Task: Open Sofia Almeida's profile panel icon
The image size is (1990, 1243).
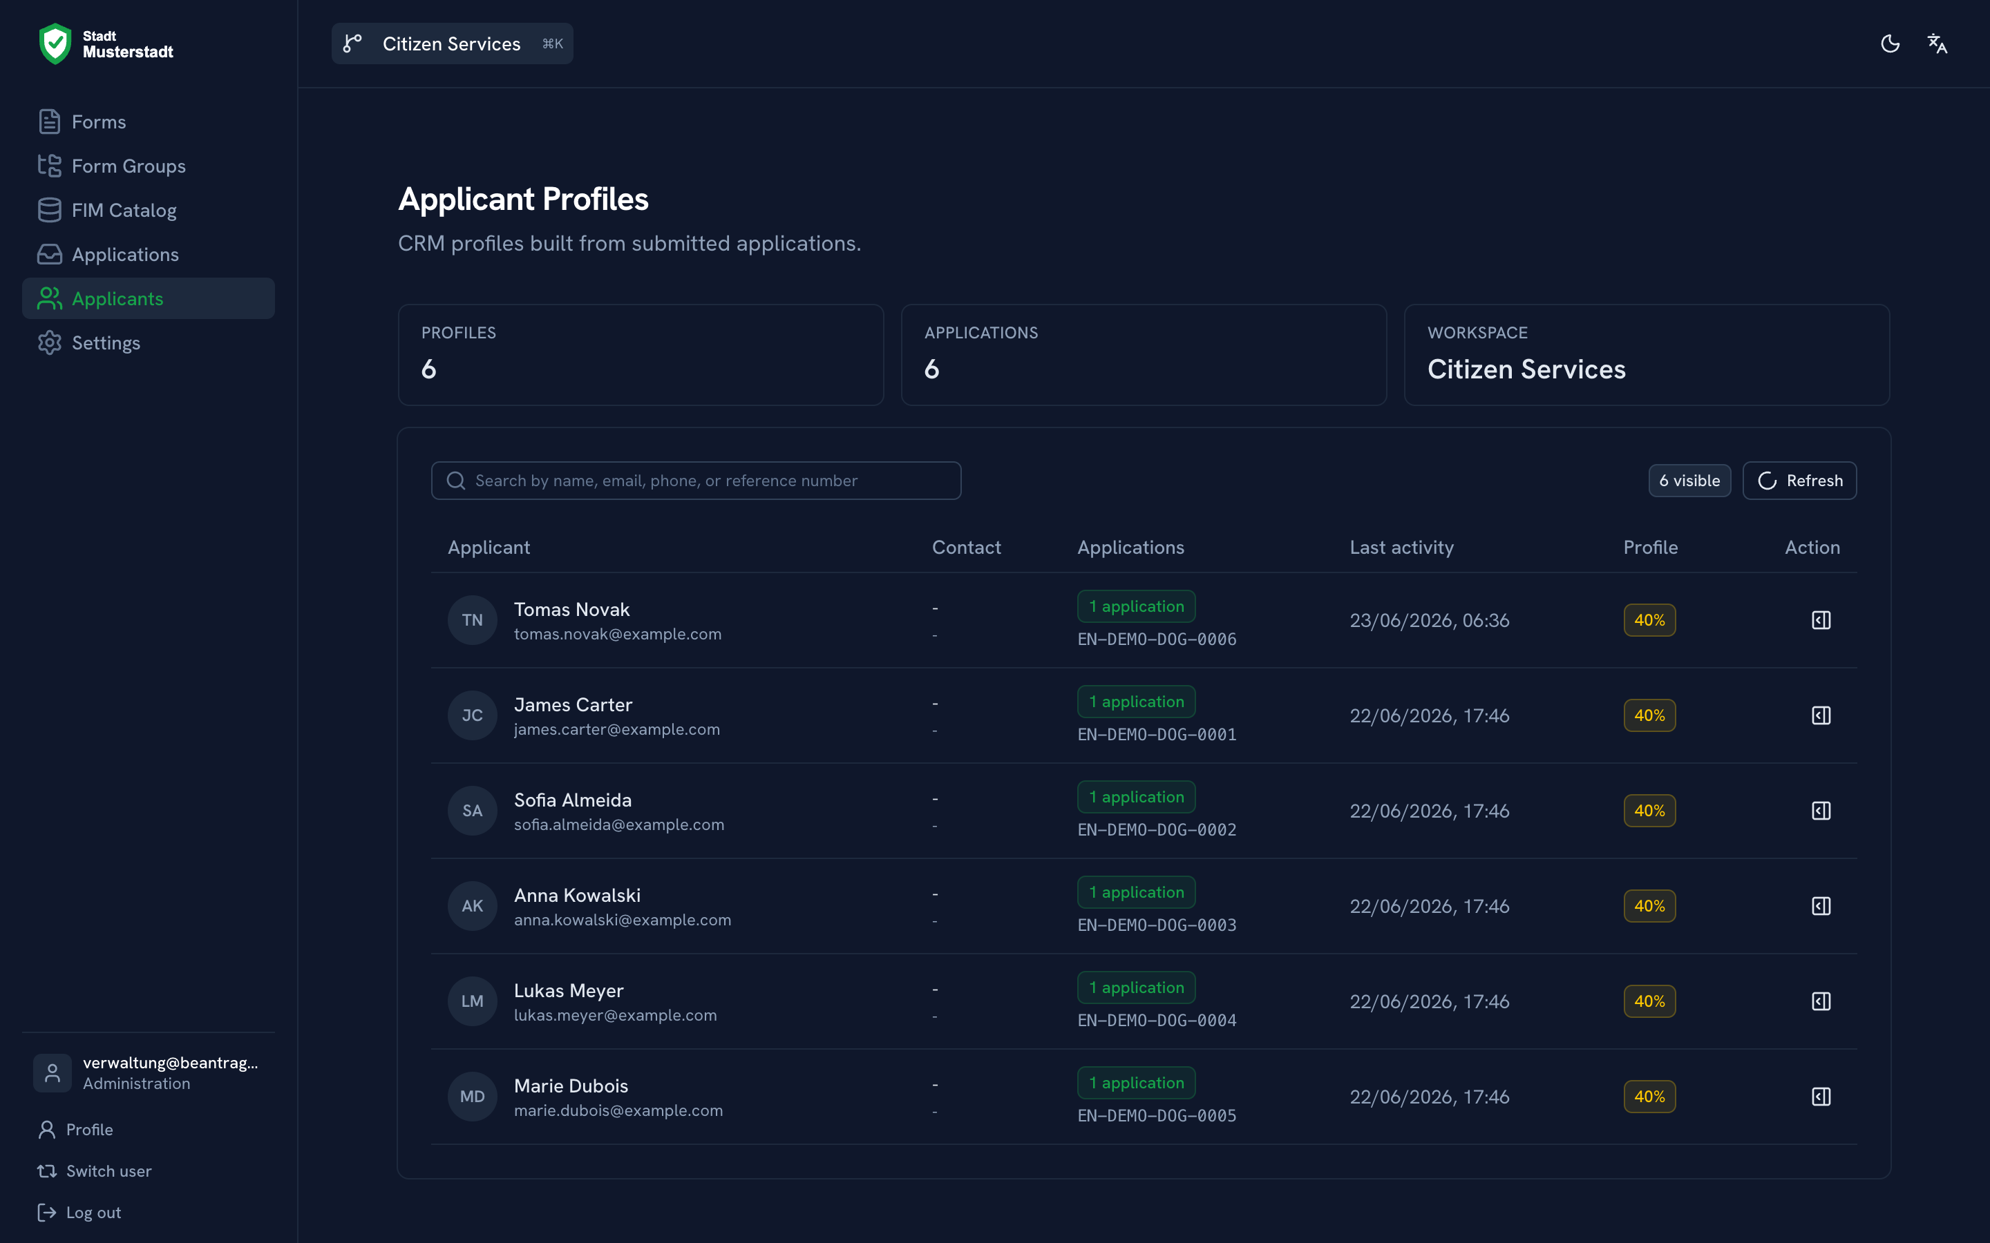Action: 1821,811
